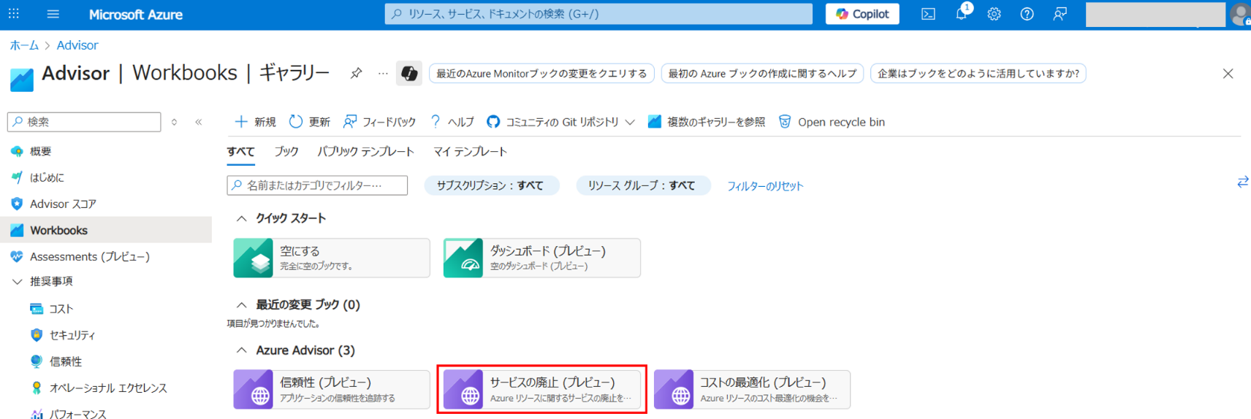Select 最近のAzure Monitorブックの変更をクエリする suggestion
Image resolution: width=1251 pixels, height=419 pixels.
click(x=541, y=74)
